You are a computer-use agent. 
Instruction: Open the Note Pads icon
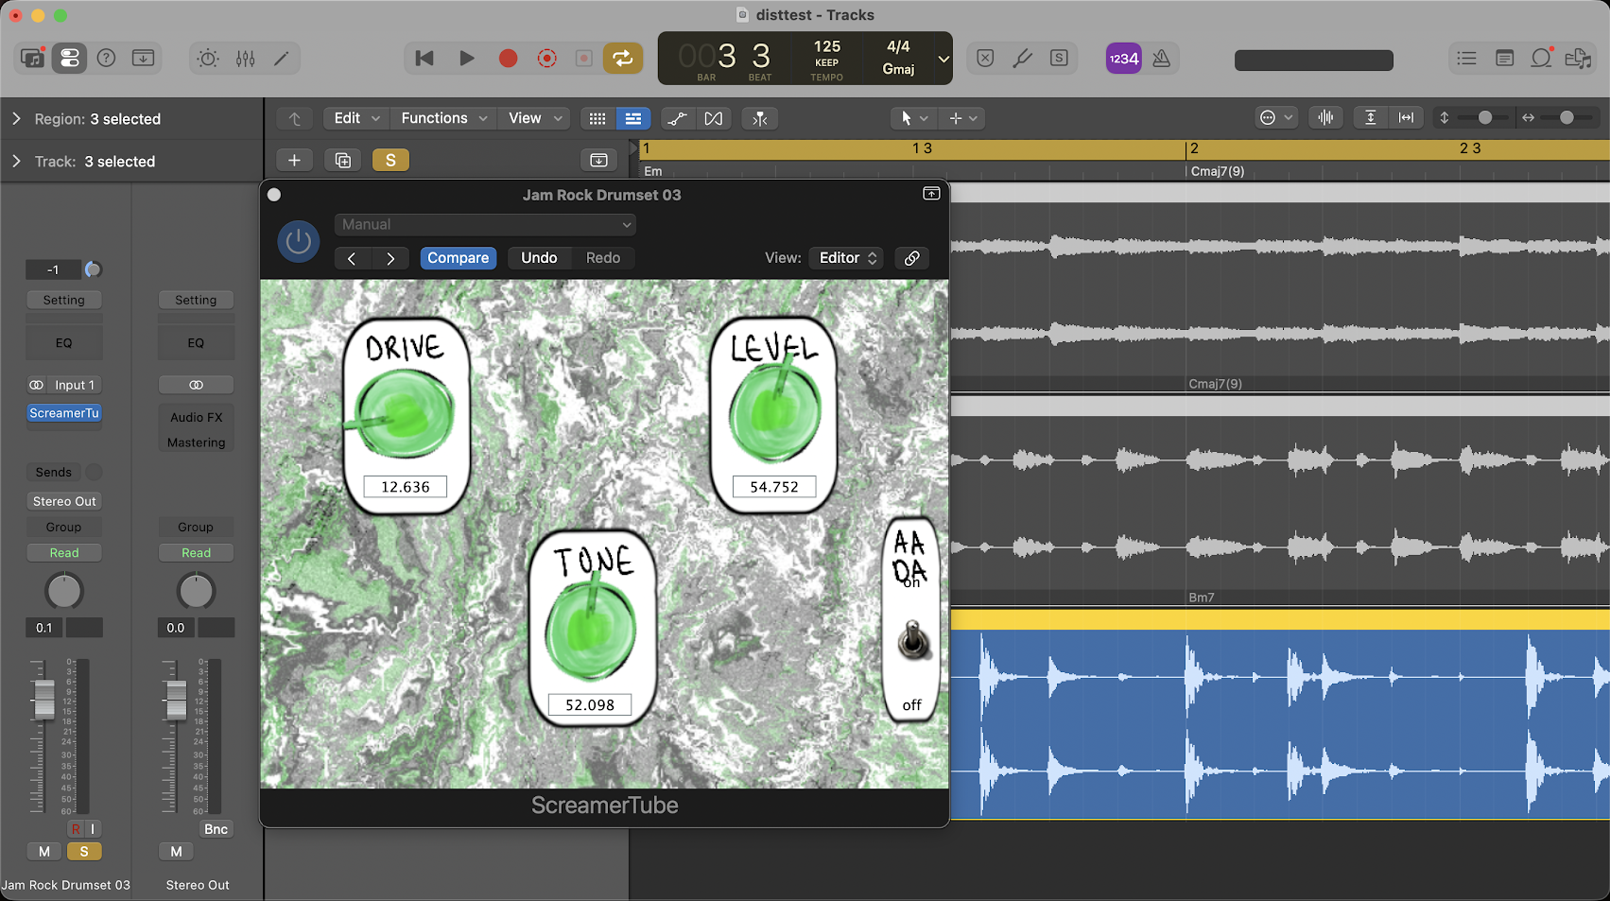point(1504,59)
